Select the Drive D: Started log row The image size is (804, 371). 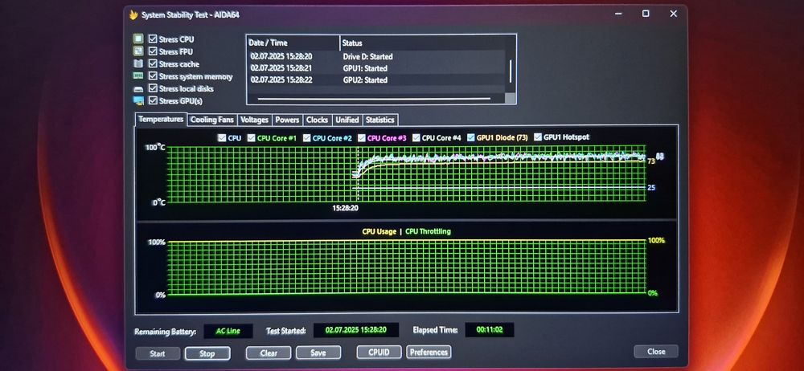coord(375,56)
